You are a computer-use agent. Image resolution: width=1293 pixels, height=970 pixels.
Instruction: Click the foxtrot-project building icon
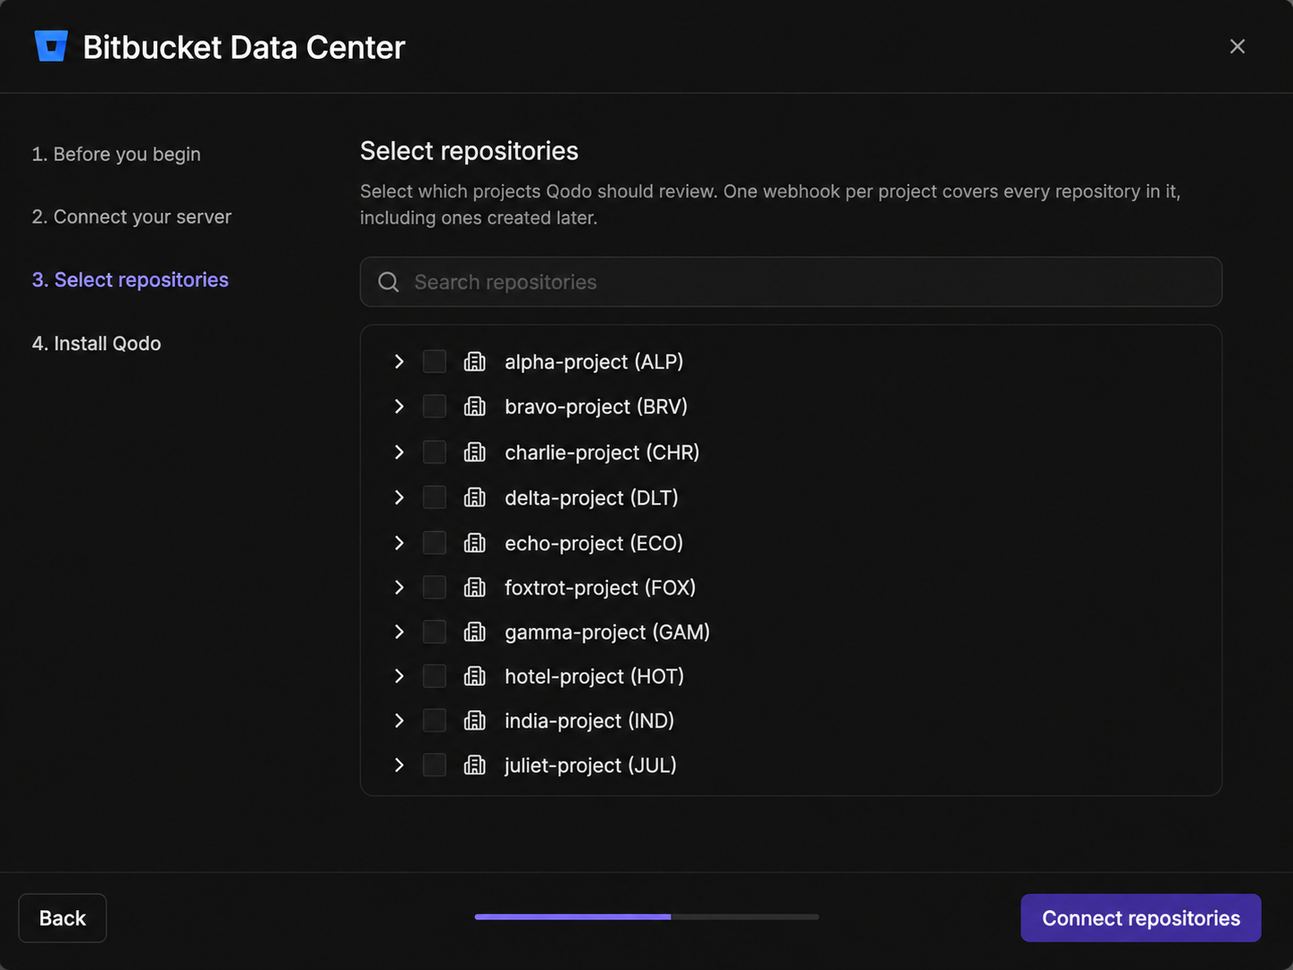(x=475, y=588)
